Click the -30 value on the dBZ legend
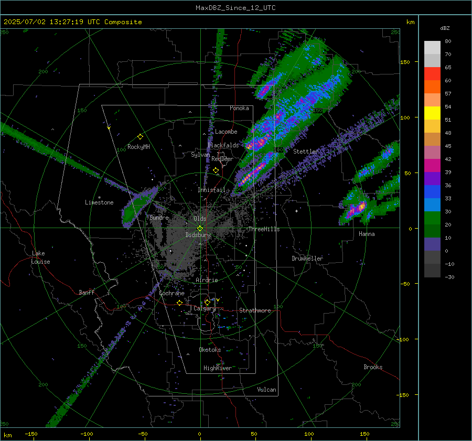Image resolution: width=472 pixels, height=441 pixels. click(x=449, y=277)
